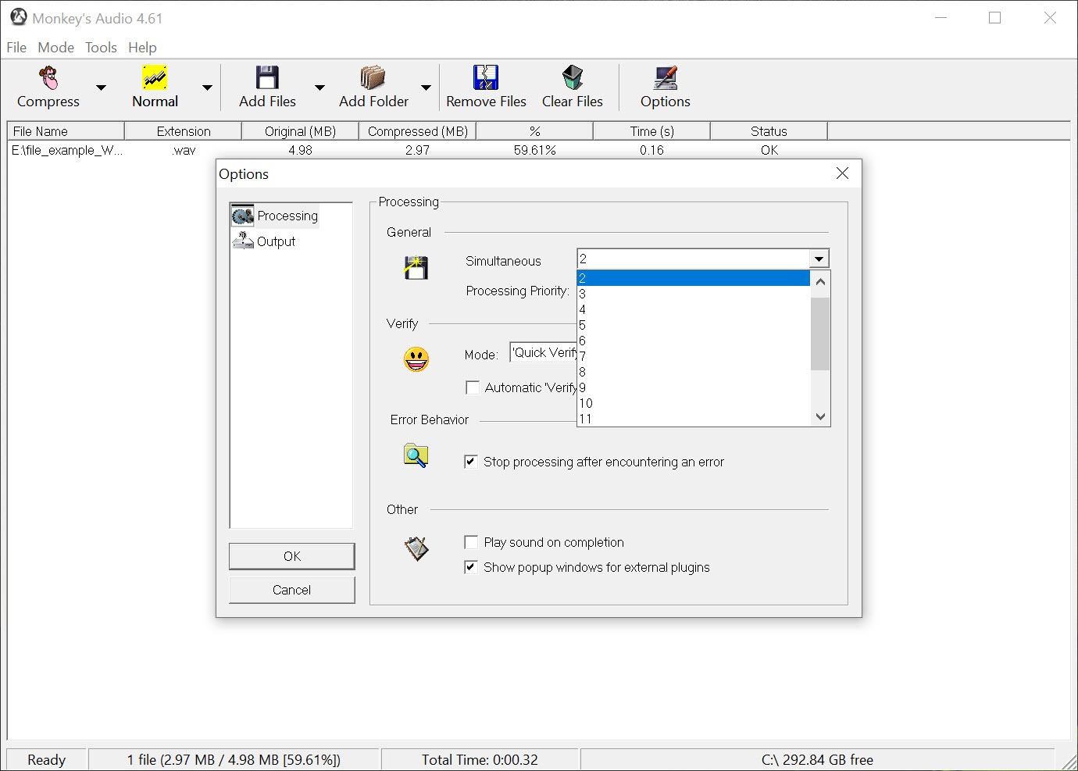Expand the Compress mode dropdown arrow
Image resolution: width=1078 pixels, height=771 pixels.
coord(101,87)
